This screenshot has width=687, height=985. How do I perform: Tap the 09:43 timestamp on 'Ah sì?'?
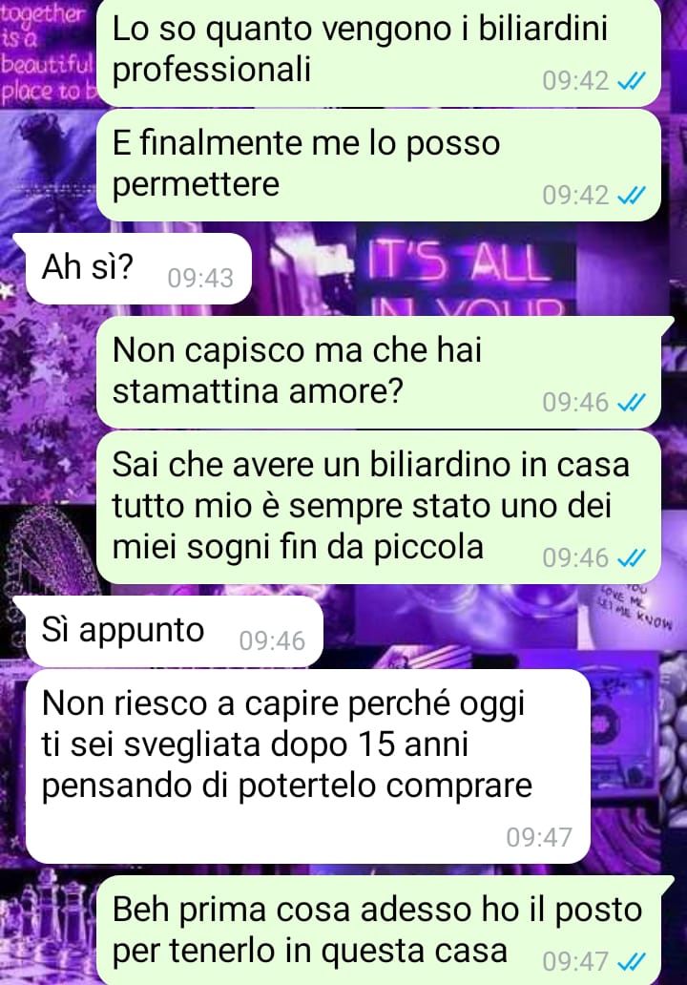click(x=200, y=279)
